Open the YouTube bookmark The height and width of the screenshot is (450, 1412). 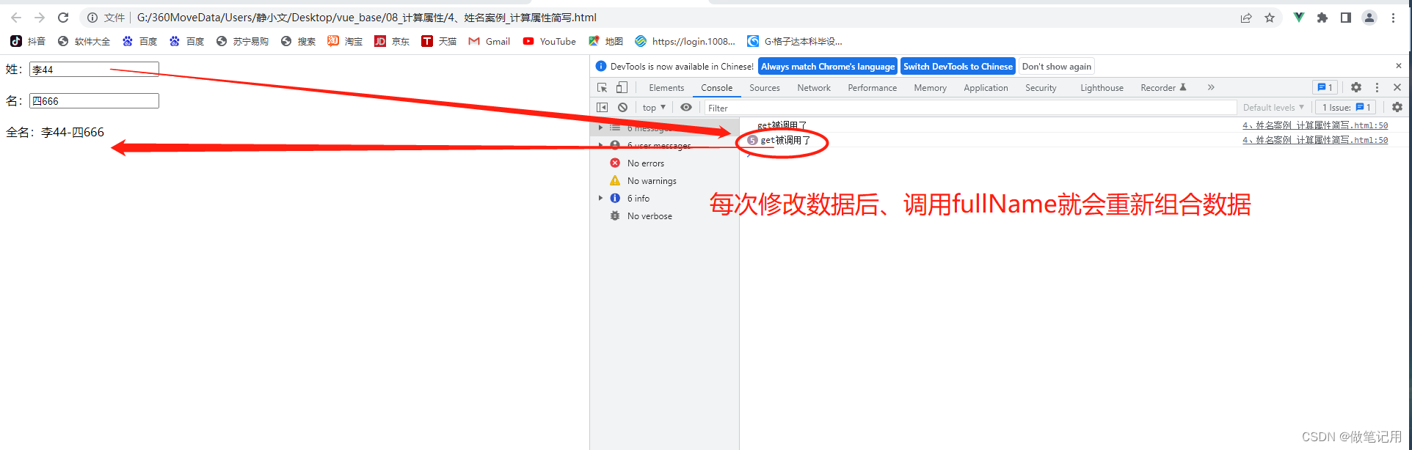550,41
